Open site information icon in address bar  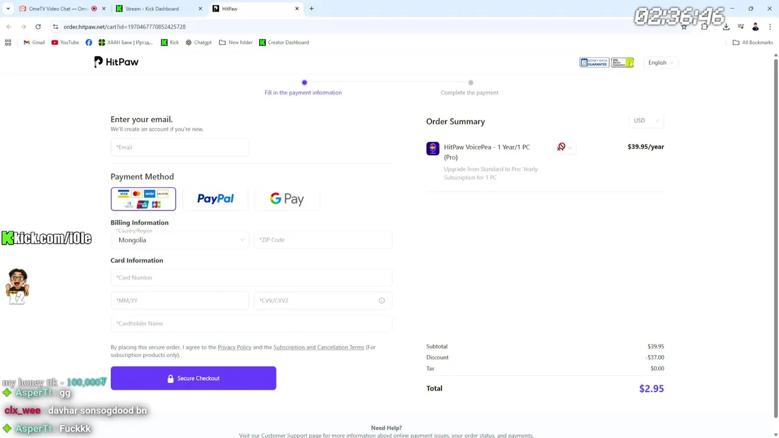point(55,27)
